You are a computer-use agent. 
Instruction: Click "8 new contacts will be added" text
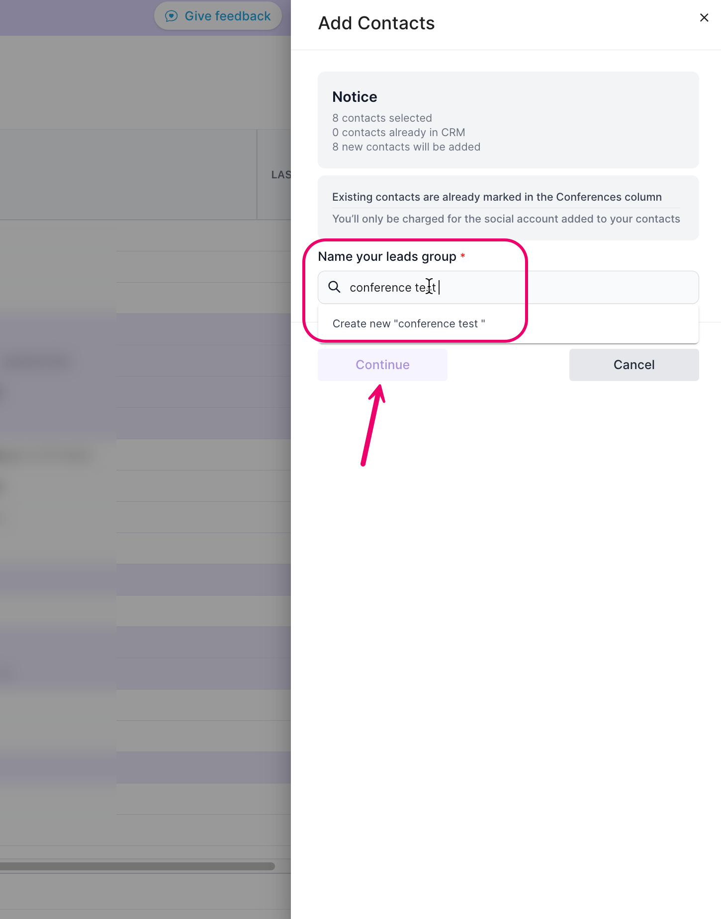point(406,147)
